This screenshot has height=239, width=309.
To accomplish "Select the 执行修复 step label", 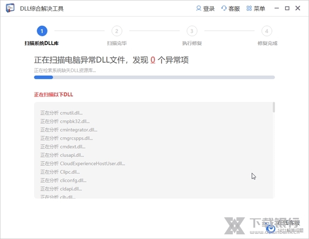I will pyautogui.click(x=192, y=43).
